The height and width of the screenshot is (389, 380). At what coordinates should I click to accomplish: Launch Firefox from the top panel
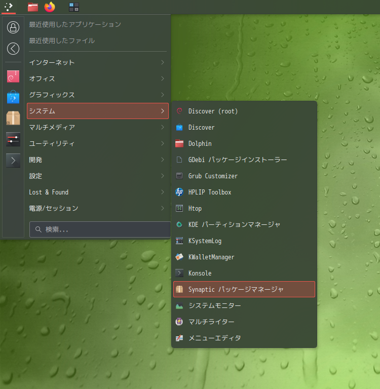[x=50, y=7]
